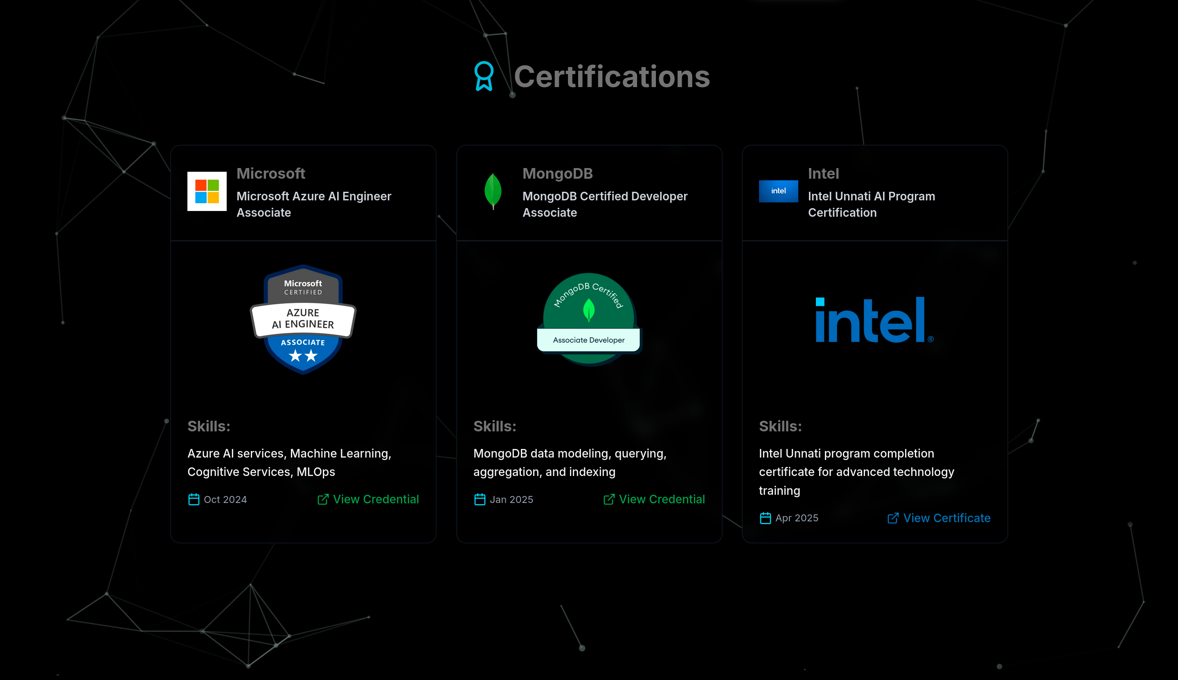Click external-link icon on Intel card
This screenshot has width=1178, height=680.
click(892, 518)
